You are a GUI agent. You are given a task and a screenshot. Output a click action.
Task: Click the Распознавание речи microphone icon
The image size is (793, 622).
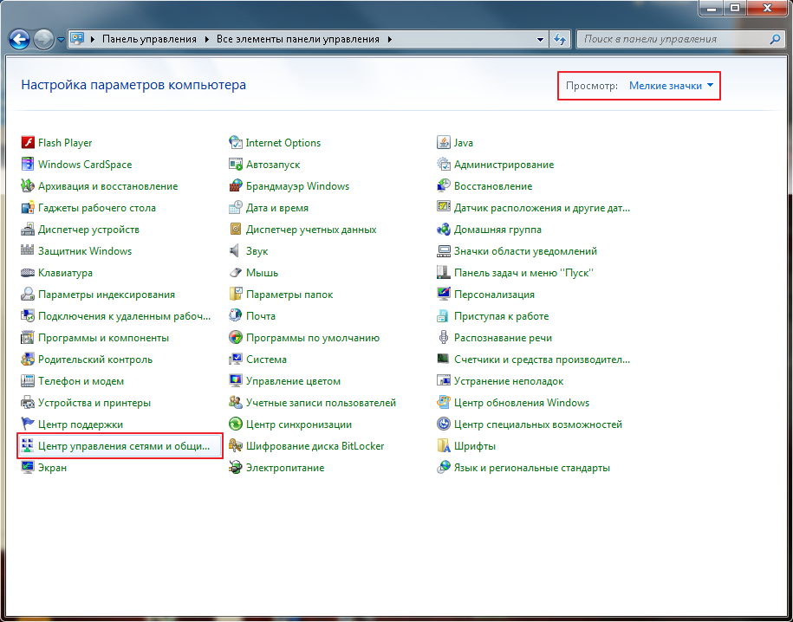(444, 338)
